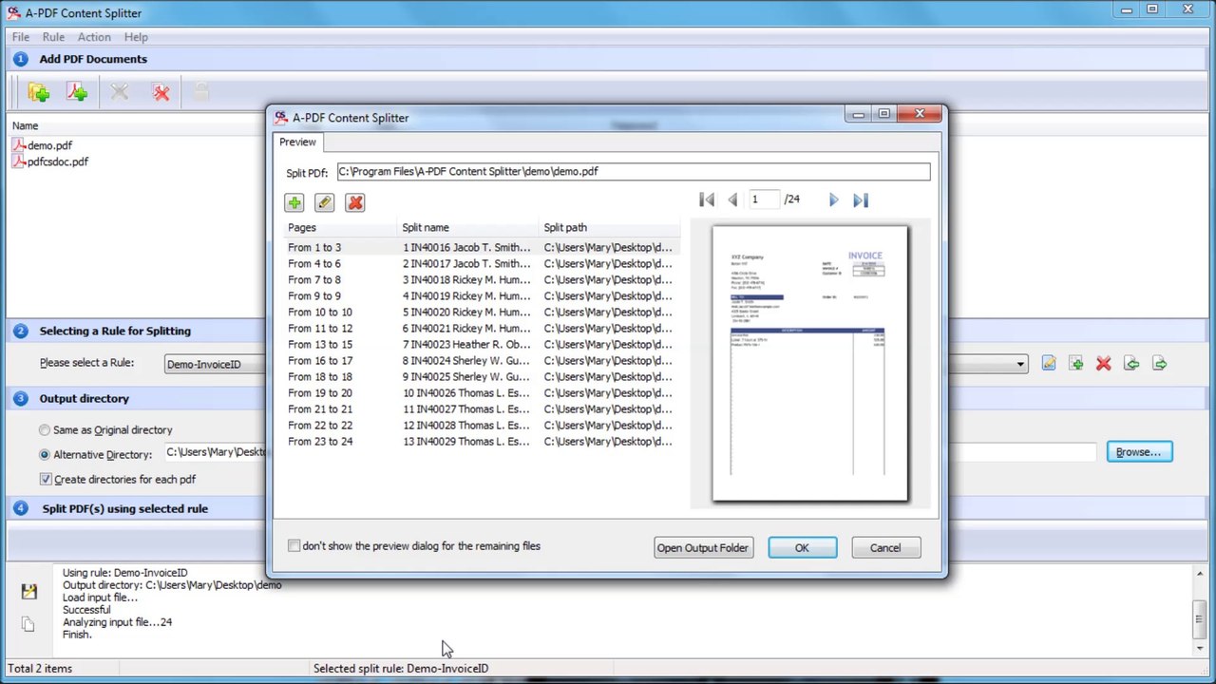Click the Split name column header

(x=469, y=228)
